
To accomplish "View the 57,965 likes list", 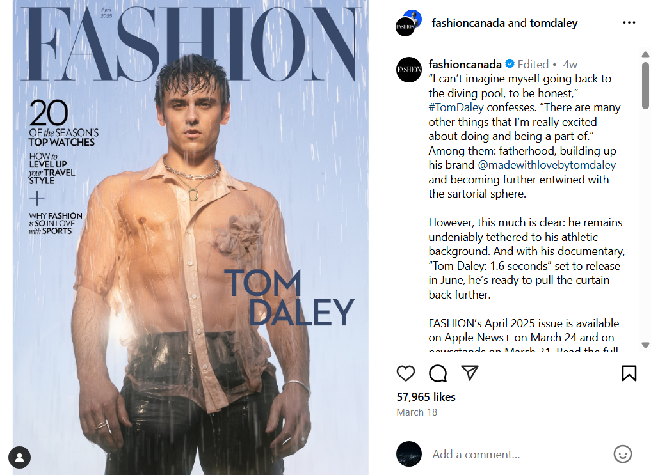I will pyautogui.click(x=426, y=397).
